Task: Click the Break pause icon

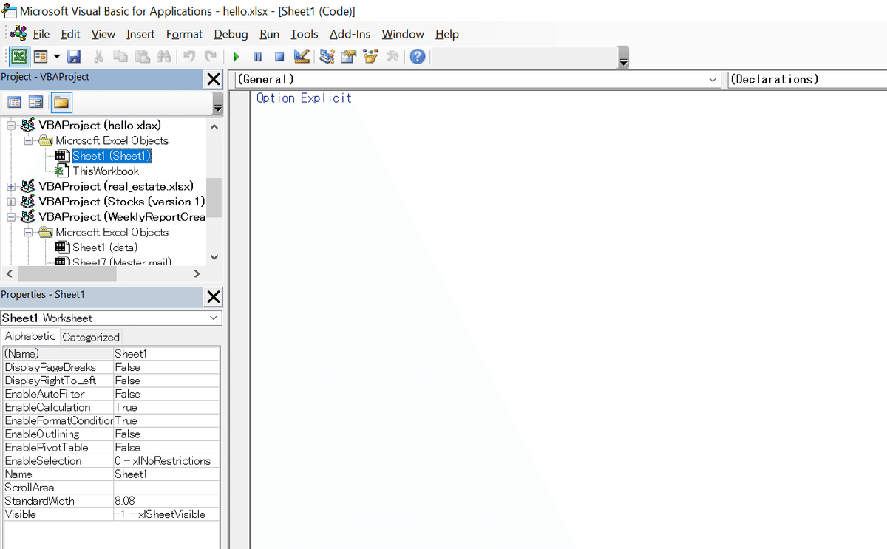Action: tap(258, 56)
